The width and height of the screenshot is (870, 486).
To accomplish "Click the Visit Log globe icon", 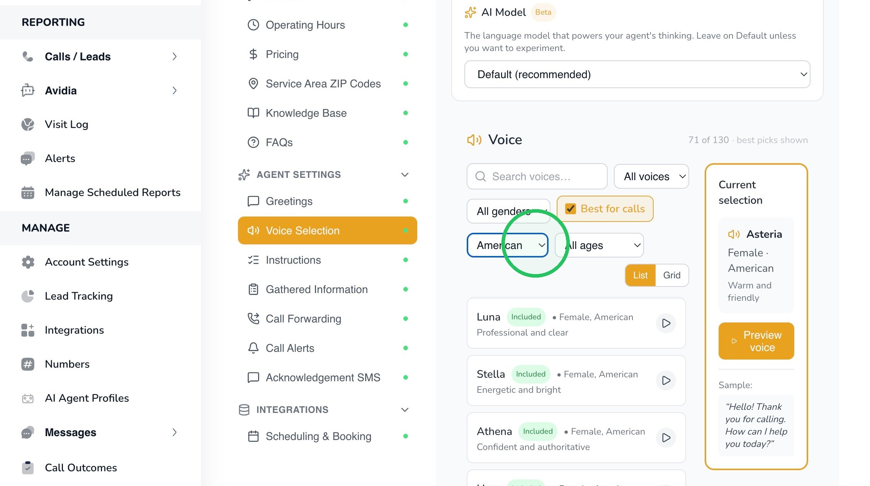I will coord(28,124).
